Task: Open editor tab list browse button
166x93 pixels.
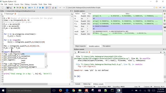Action: point(1,14)
